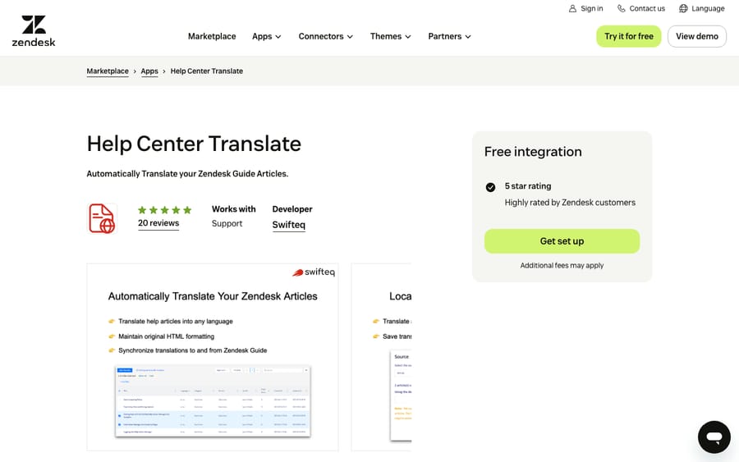Open the second partially visible screenshot
This screenshot has width=739, height=462.
381,357
